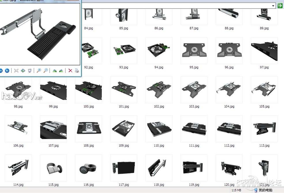Zoom out on the previewed image

point(46,71)
